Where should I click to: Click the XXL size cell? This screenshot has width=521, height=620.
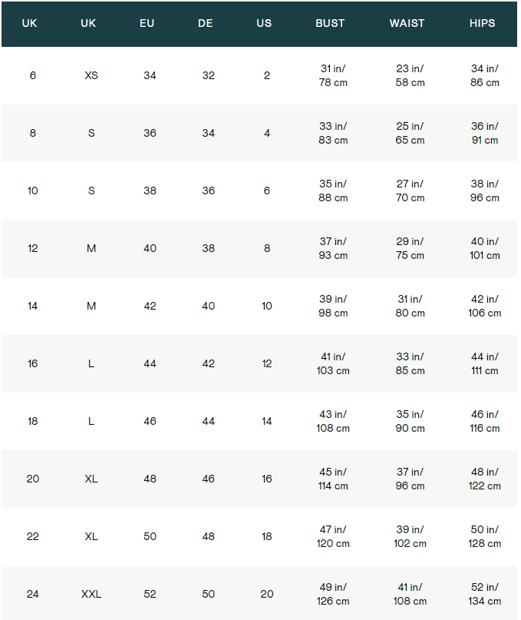91,594
